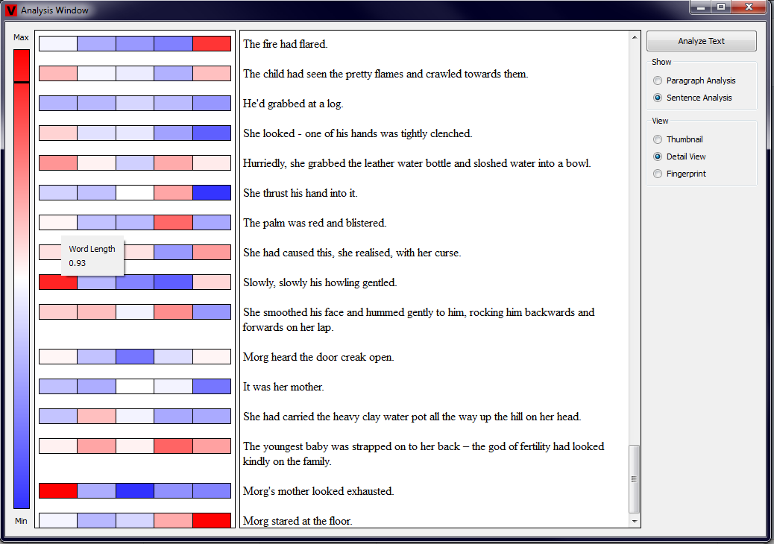Click red cell in 'Slowly, slowly his howling gentled' row
The height and width of the screenshot is (544, 774).
pyautogui.click(x=58, y=282)
